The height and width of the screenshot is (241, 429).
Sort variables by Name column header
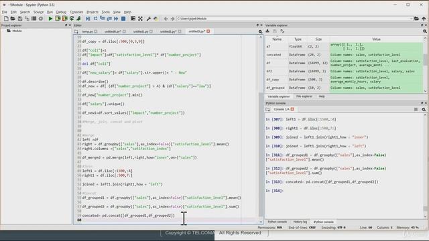277,39
